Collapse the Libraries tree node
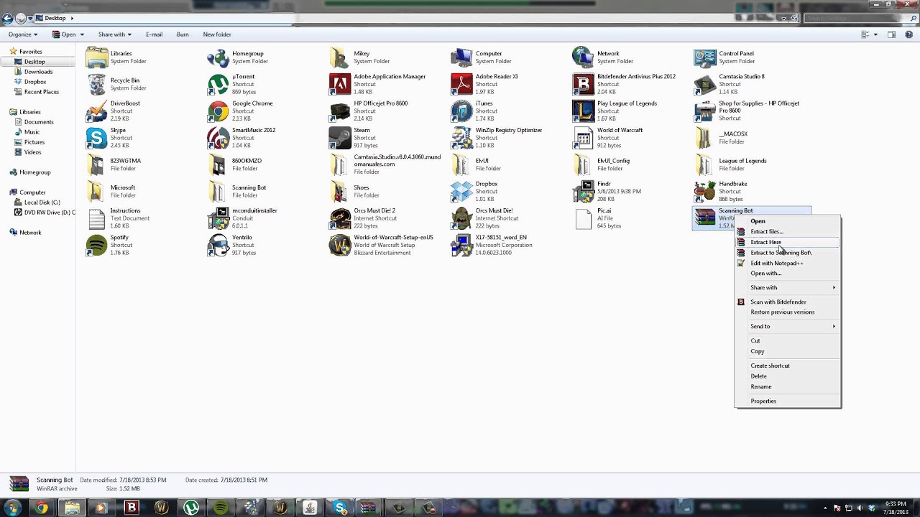Screen dimensions: 920x517 4,112
